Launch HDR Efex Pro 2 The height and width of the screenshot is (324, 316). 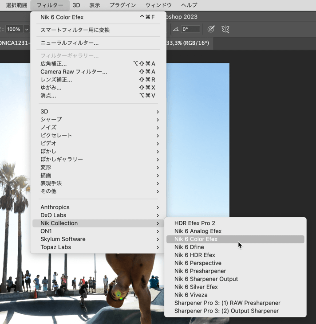click(x=235, y=223)
